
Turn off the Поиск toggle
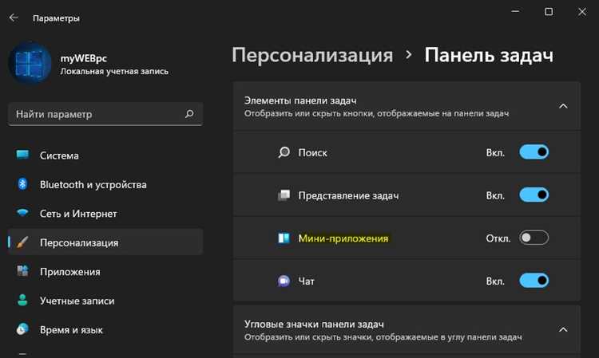[534, 152]
